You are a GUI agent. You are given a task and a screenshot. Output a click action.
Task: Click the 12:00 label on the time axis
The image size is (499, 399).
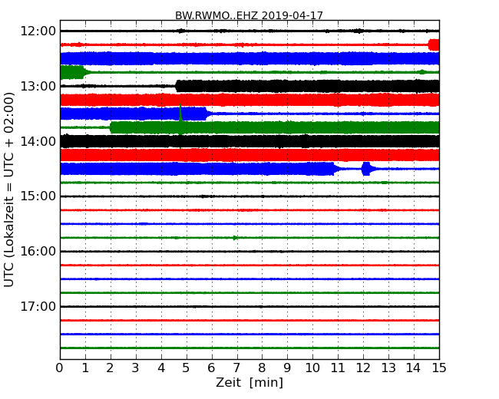[x=38, y=31]
